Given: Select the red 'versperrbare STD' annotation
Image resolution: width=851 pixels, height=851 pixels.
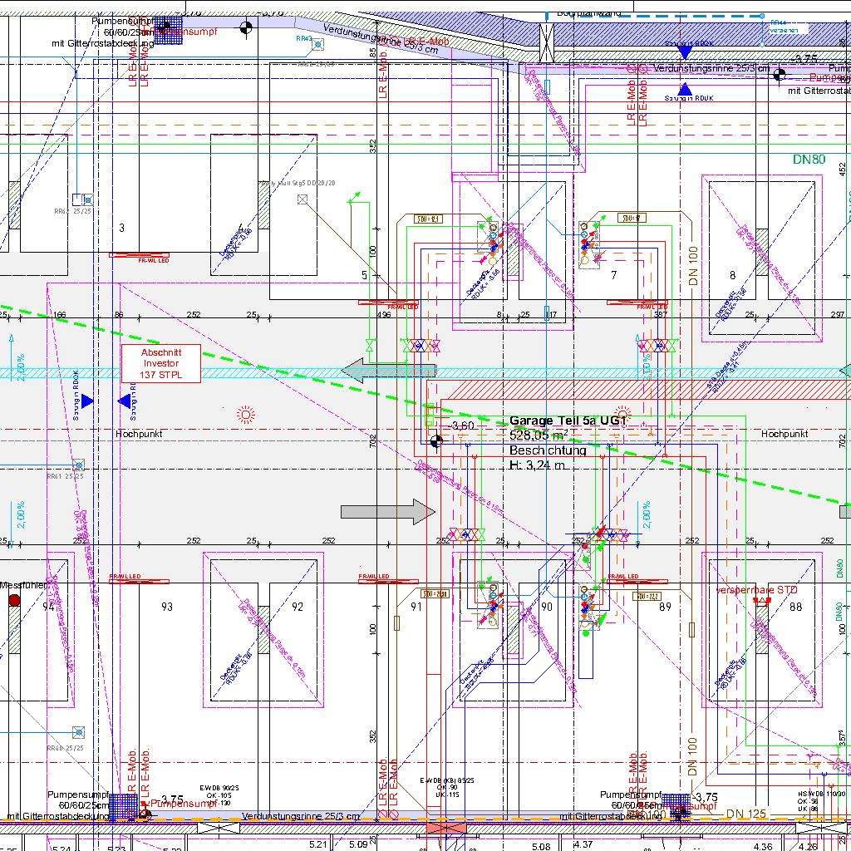Looking at the screenshot, I should (x=756, y=589).
